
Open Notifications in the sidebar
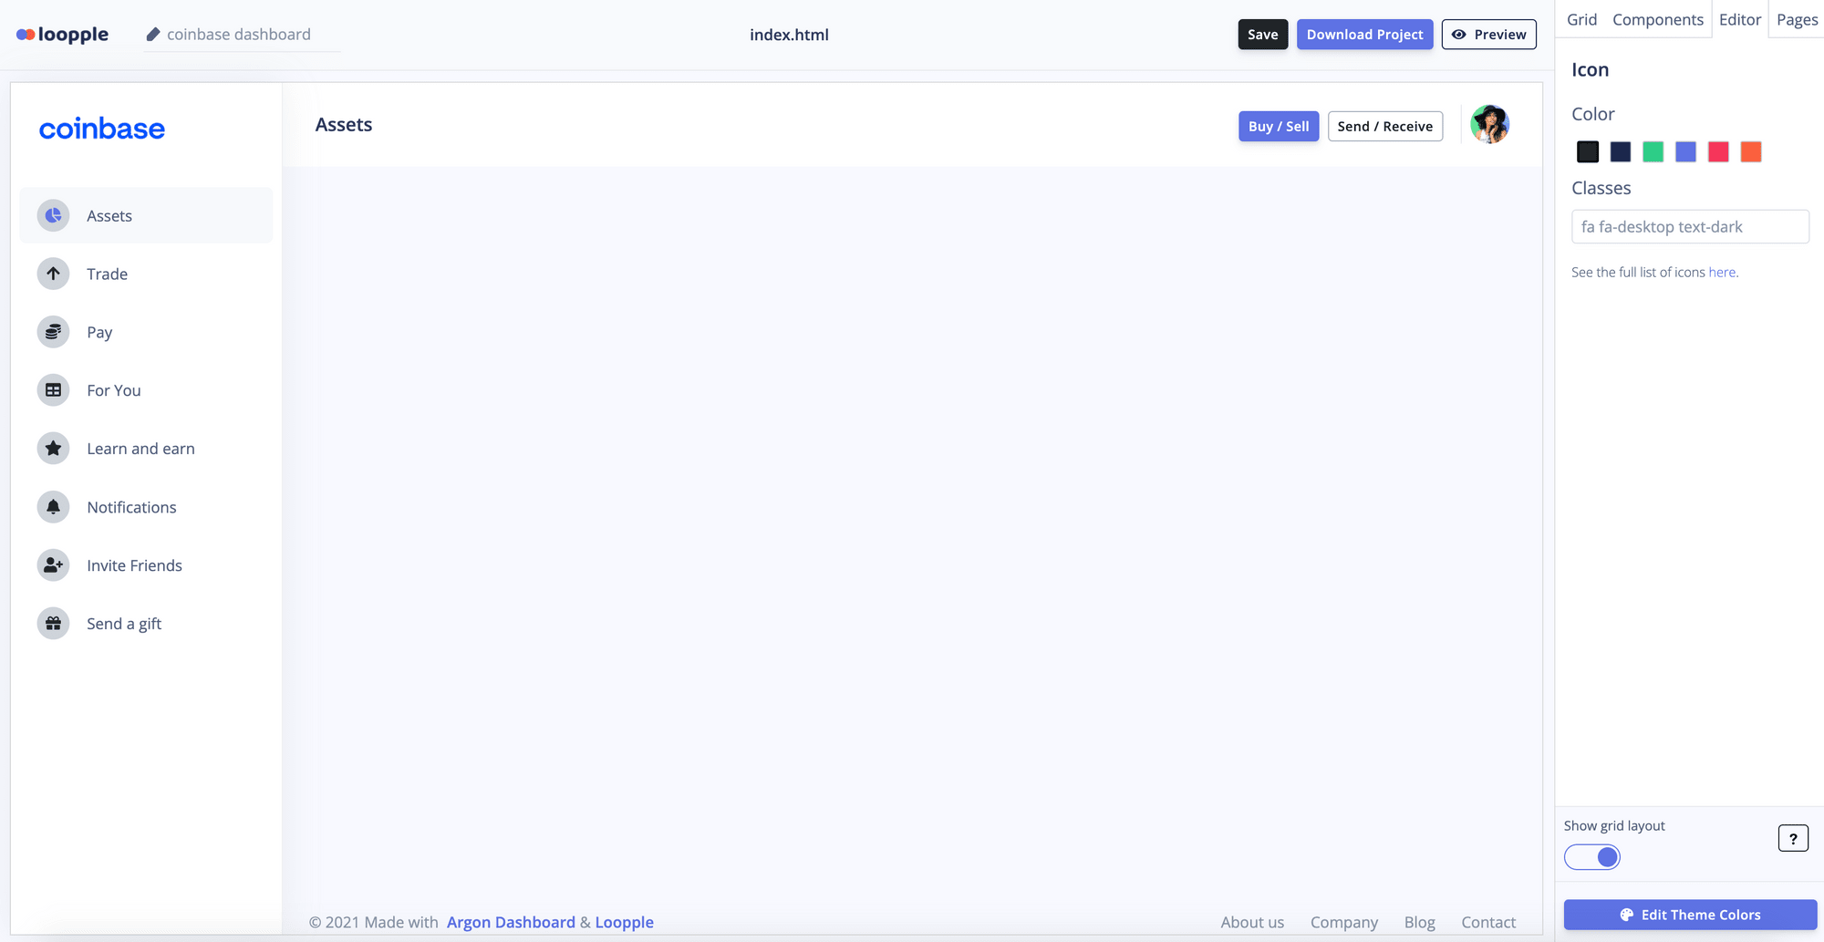pos(146,507)
